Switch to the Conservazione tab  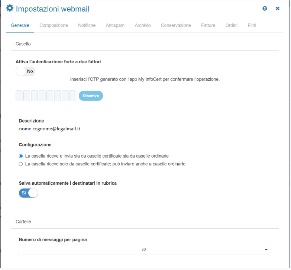coord(176,25)
